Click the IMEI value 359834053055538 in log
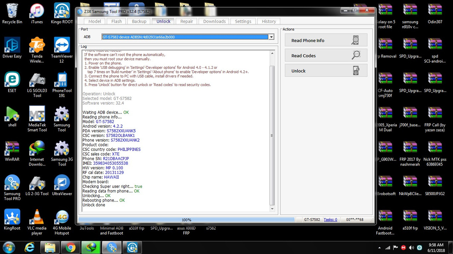453x254 pixels. [x=110, y=163]
